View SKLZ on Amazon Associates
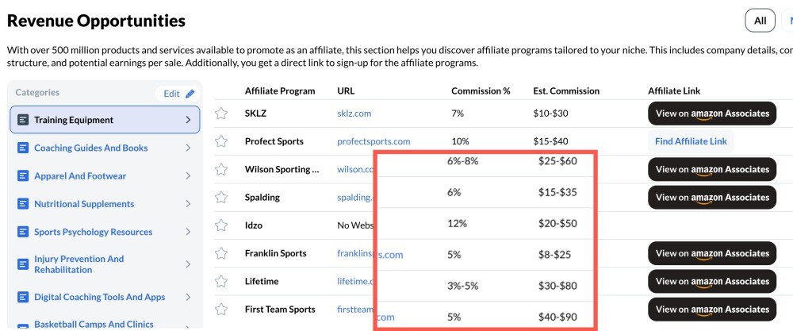 point(711,114)
